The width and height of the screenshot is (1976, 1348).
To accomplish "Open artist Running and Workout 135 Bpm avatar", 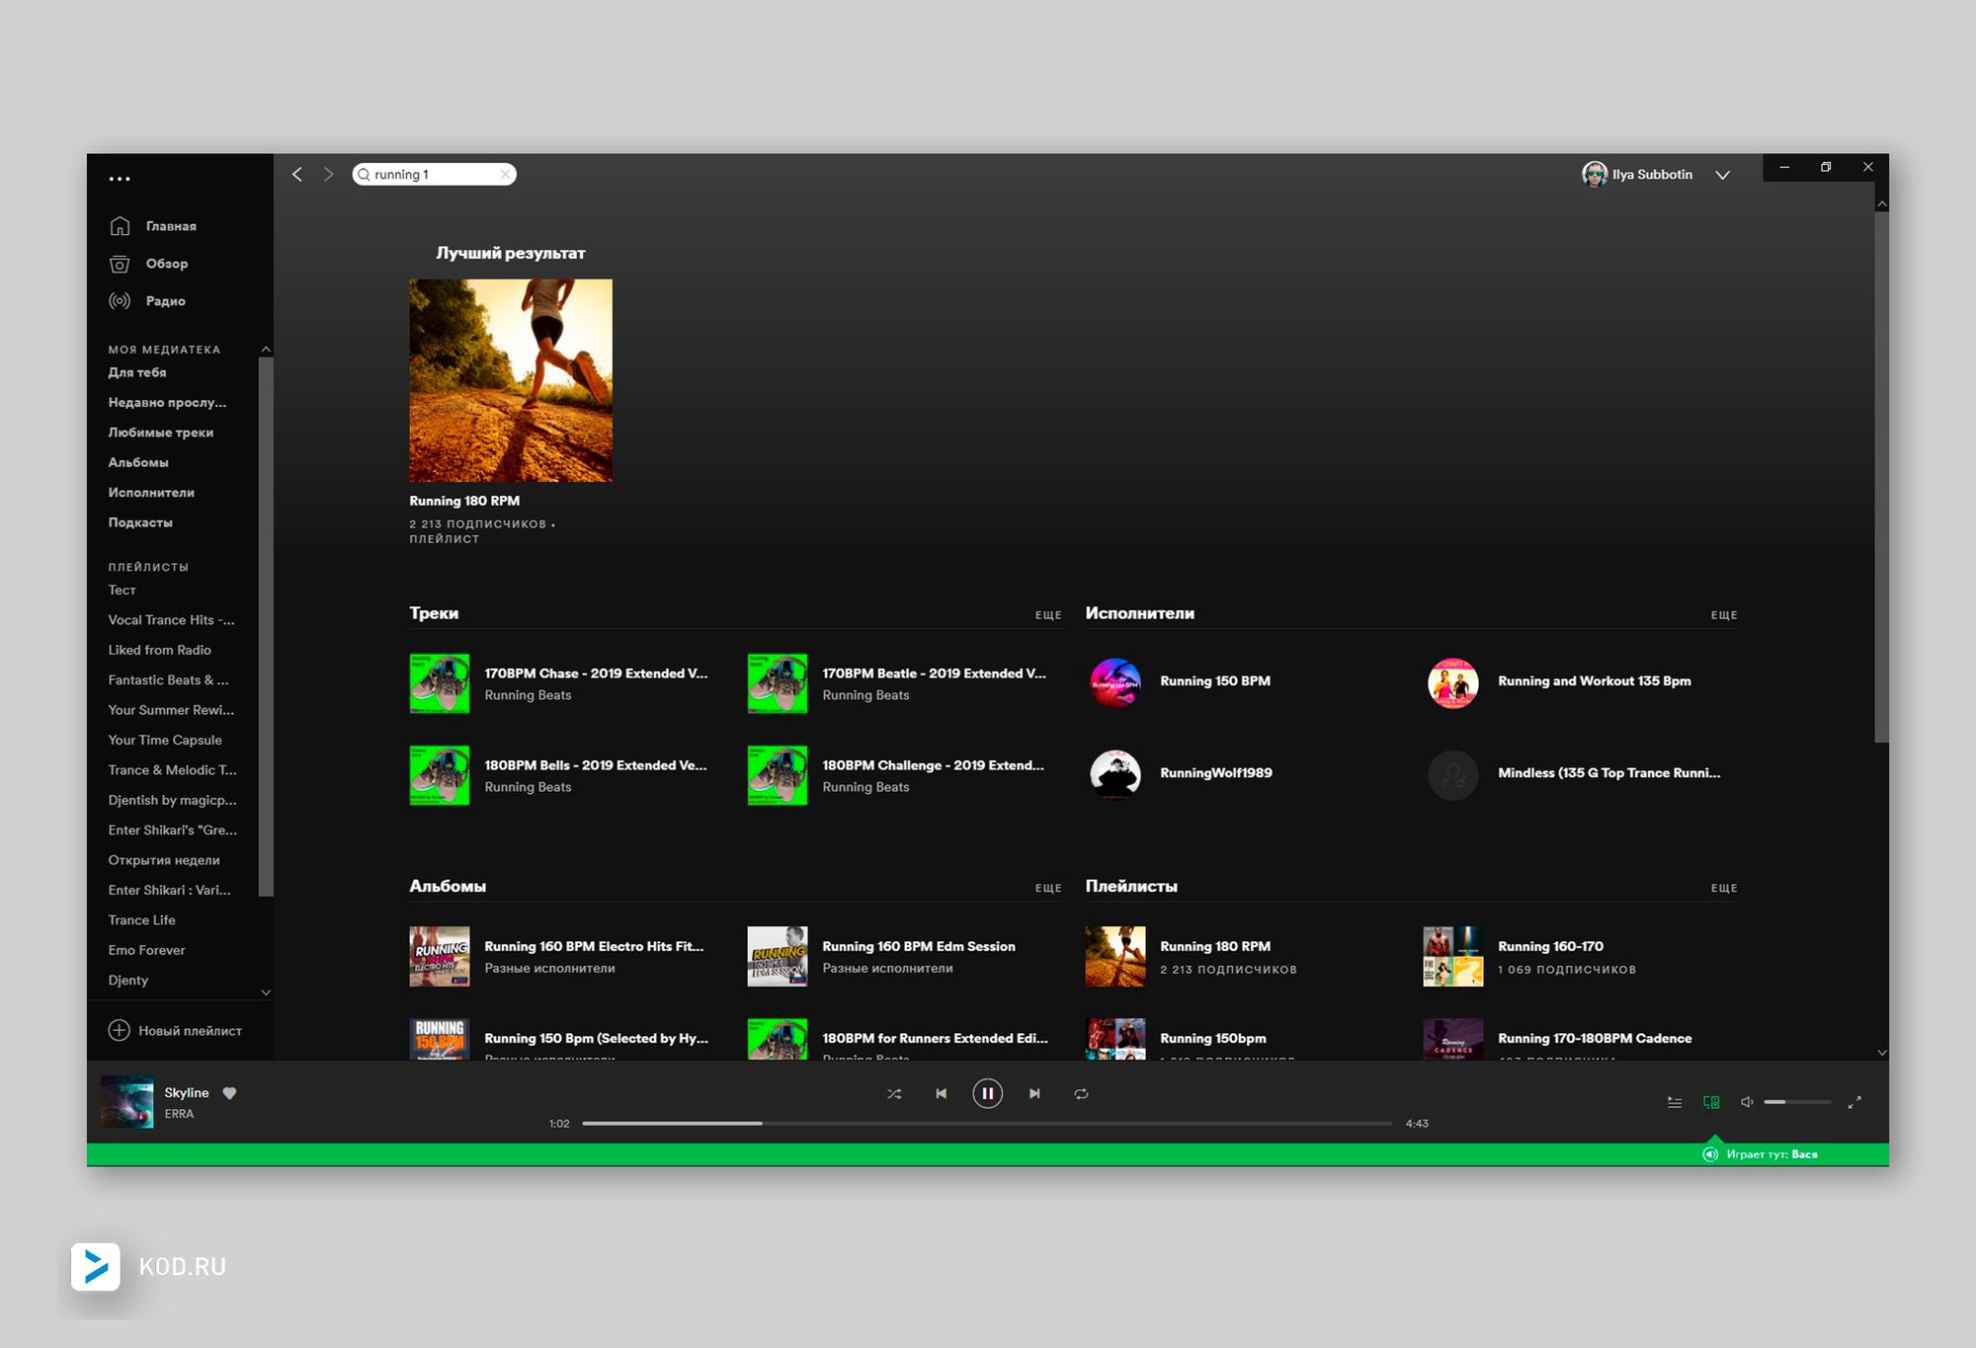I will (x=1453, y=682).
